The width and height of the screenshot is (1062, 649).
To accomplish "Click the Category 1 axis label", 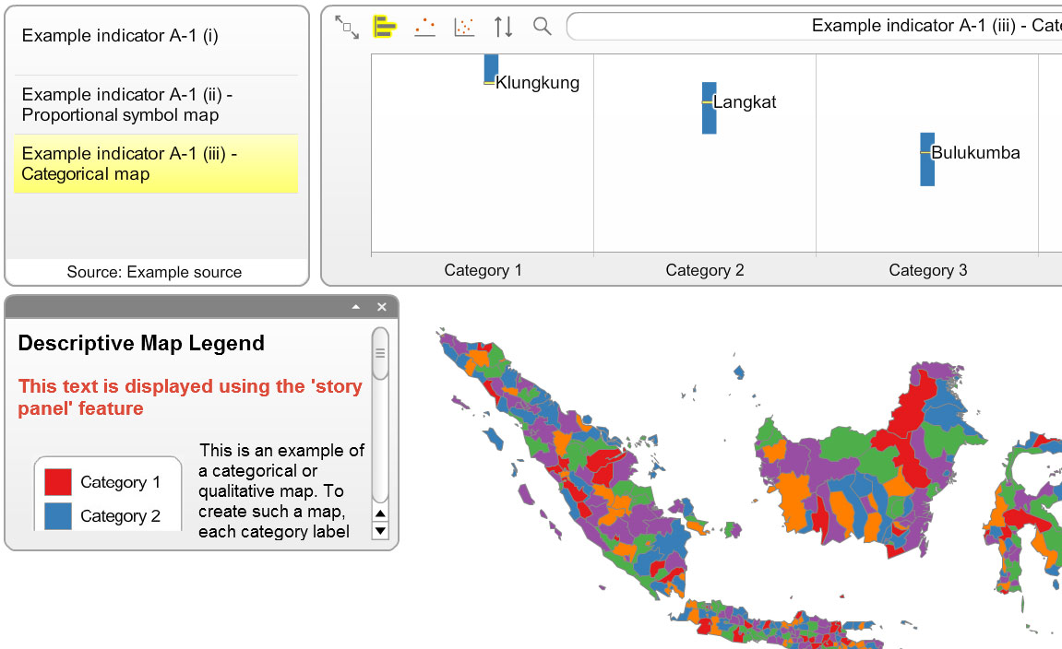I will pyautogui.click(x=483, y=271).
